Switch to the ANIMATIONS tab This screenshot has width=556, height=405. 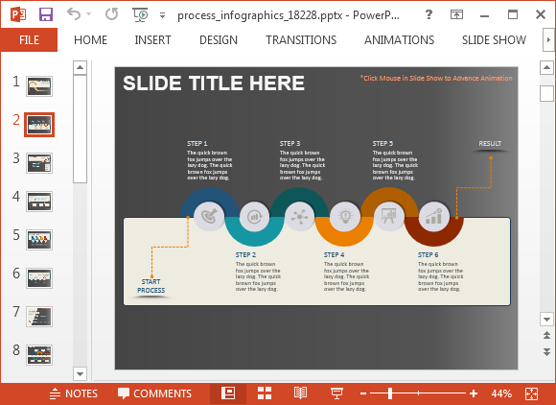point(400,39)
